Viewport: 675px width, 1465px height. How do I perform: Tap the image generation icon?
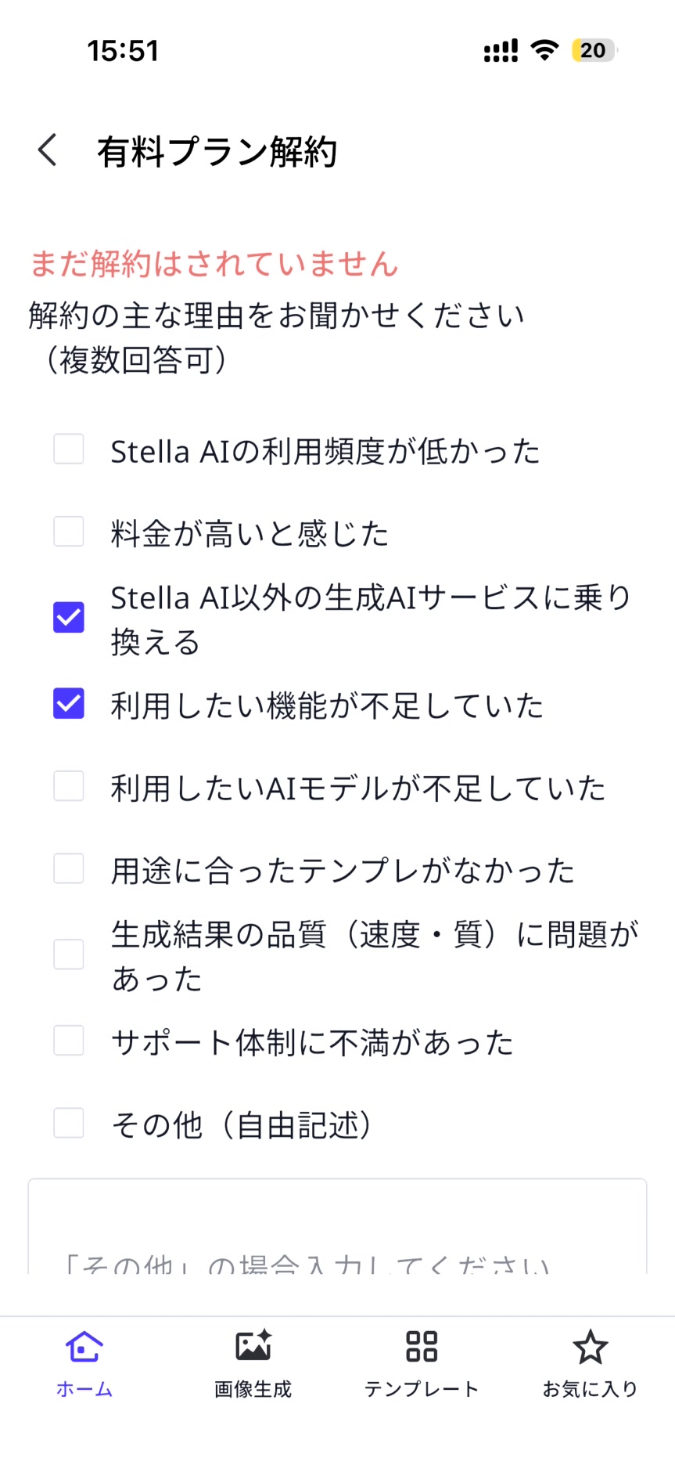pos(253,1346)
